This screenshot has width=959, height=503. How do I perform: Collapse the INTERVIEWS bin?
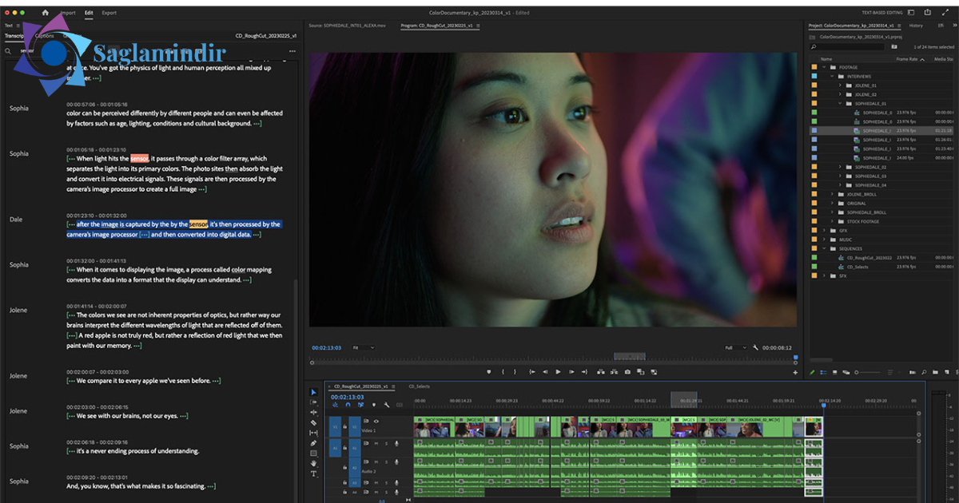click(x=832, y=77)
